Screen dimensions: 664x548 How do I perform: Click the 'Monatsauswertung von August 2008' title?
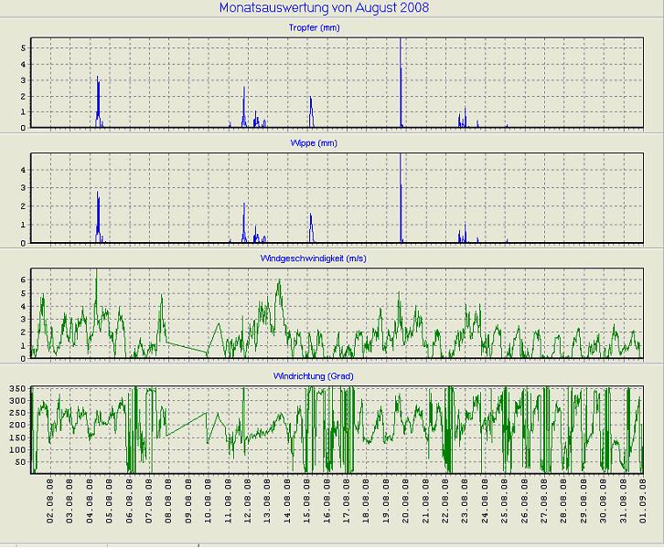point(325,8)
